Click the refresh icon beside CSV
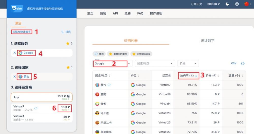254x134 pixels. click(243, 63)
